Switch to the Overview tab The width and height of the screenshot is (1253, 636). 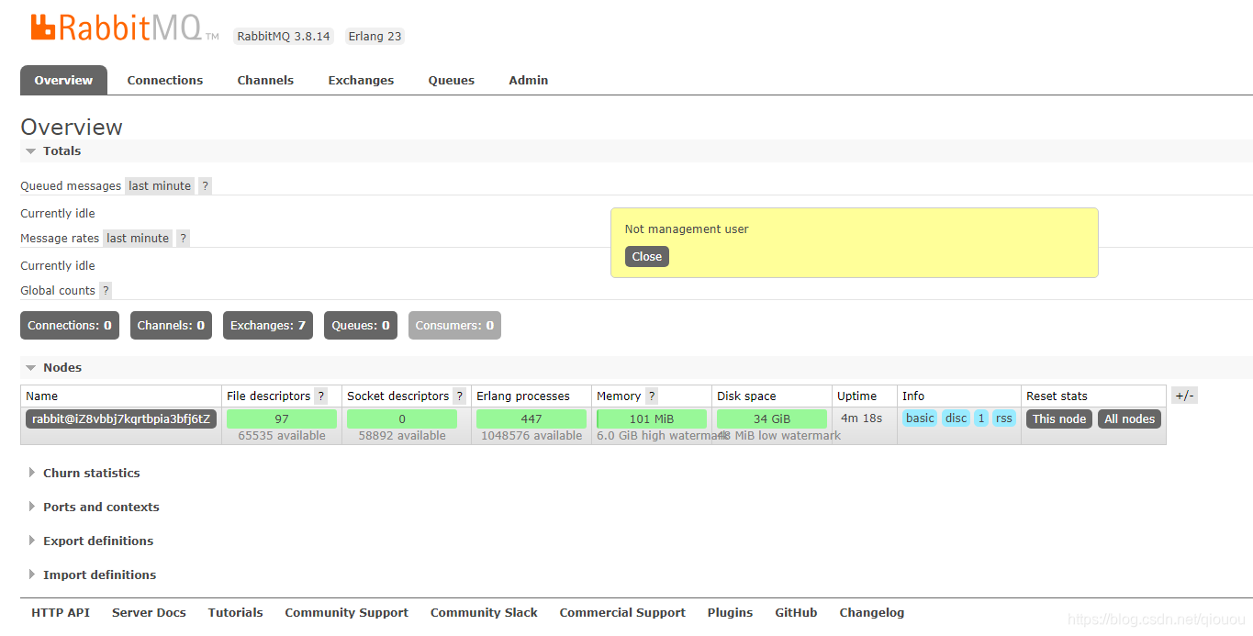[63, 80]
